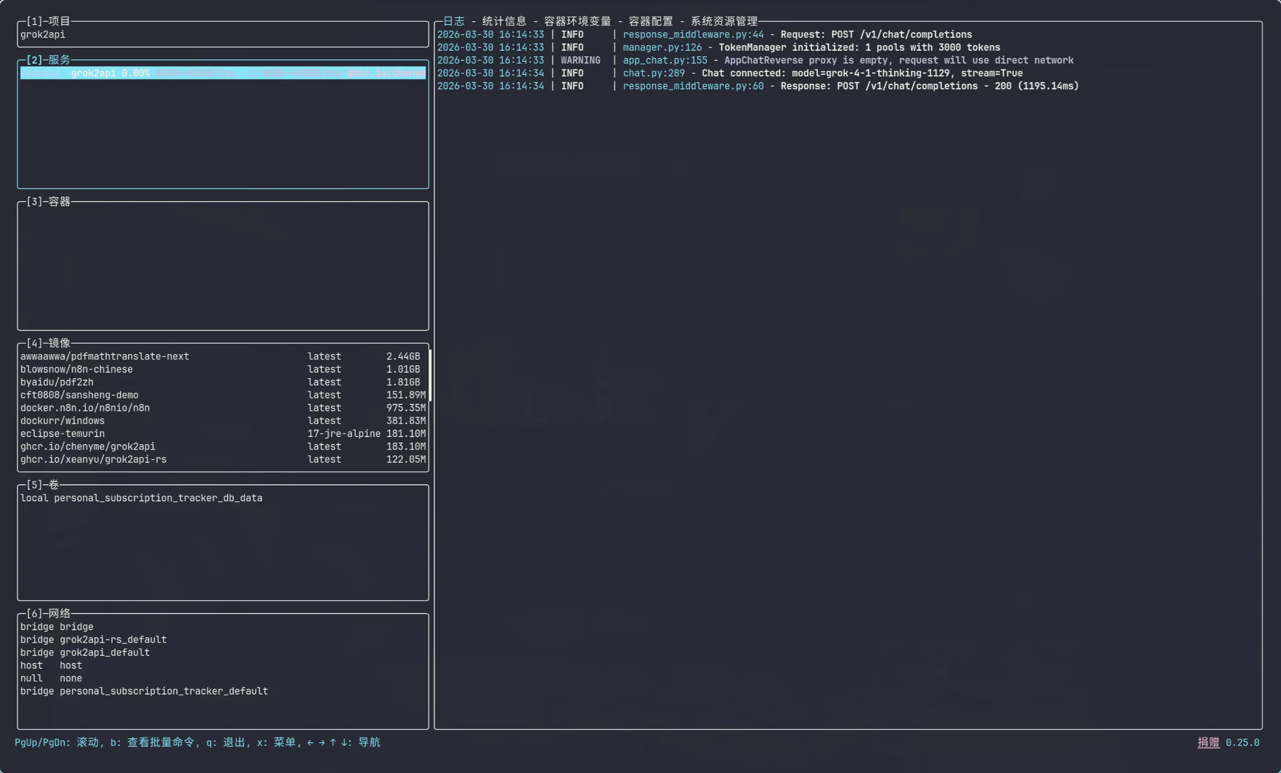Click the images panel scrollbar
This screenshot has height=773, width=1281.
(431, 374)
